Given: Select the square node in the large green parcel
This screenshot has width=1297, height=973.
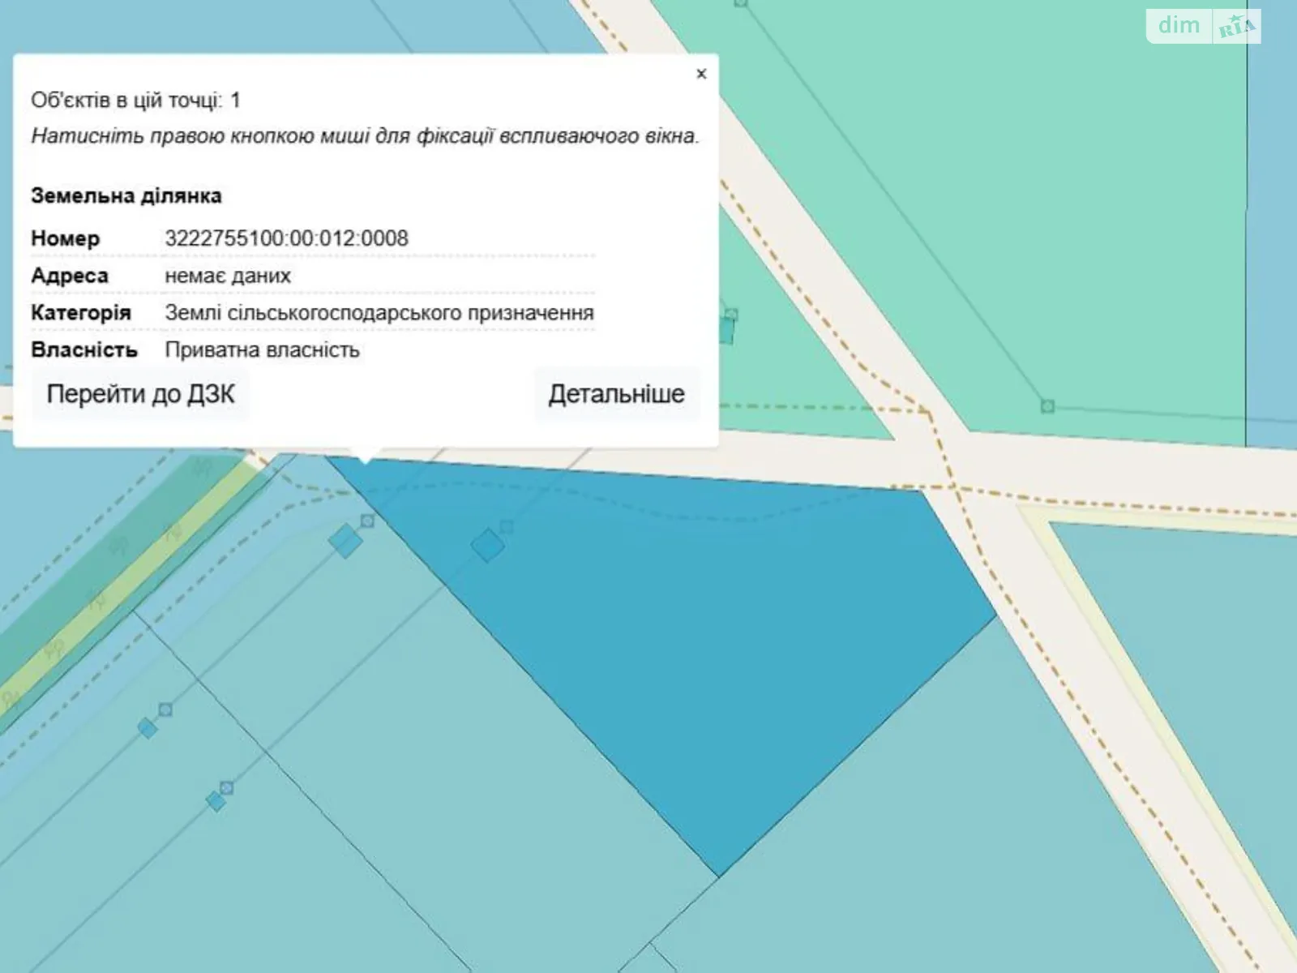Looking at the screenshot, I should (1047, 405).
